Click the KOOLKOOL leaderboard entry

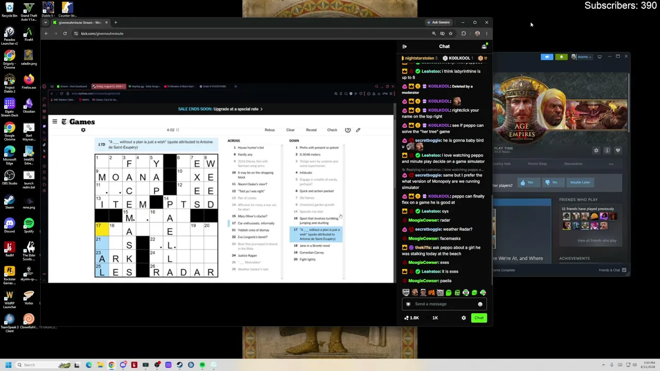(458, 58)
